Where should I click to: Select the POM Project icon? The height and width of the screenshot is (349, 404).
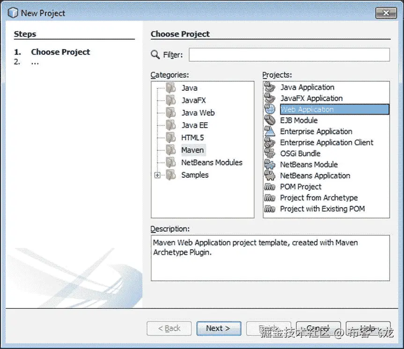coord(270,187)
